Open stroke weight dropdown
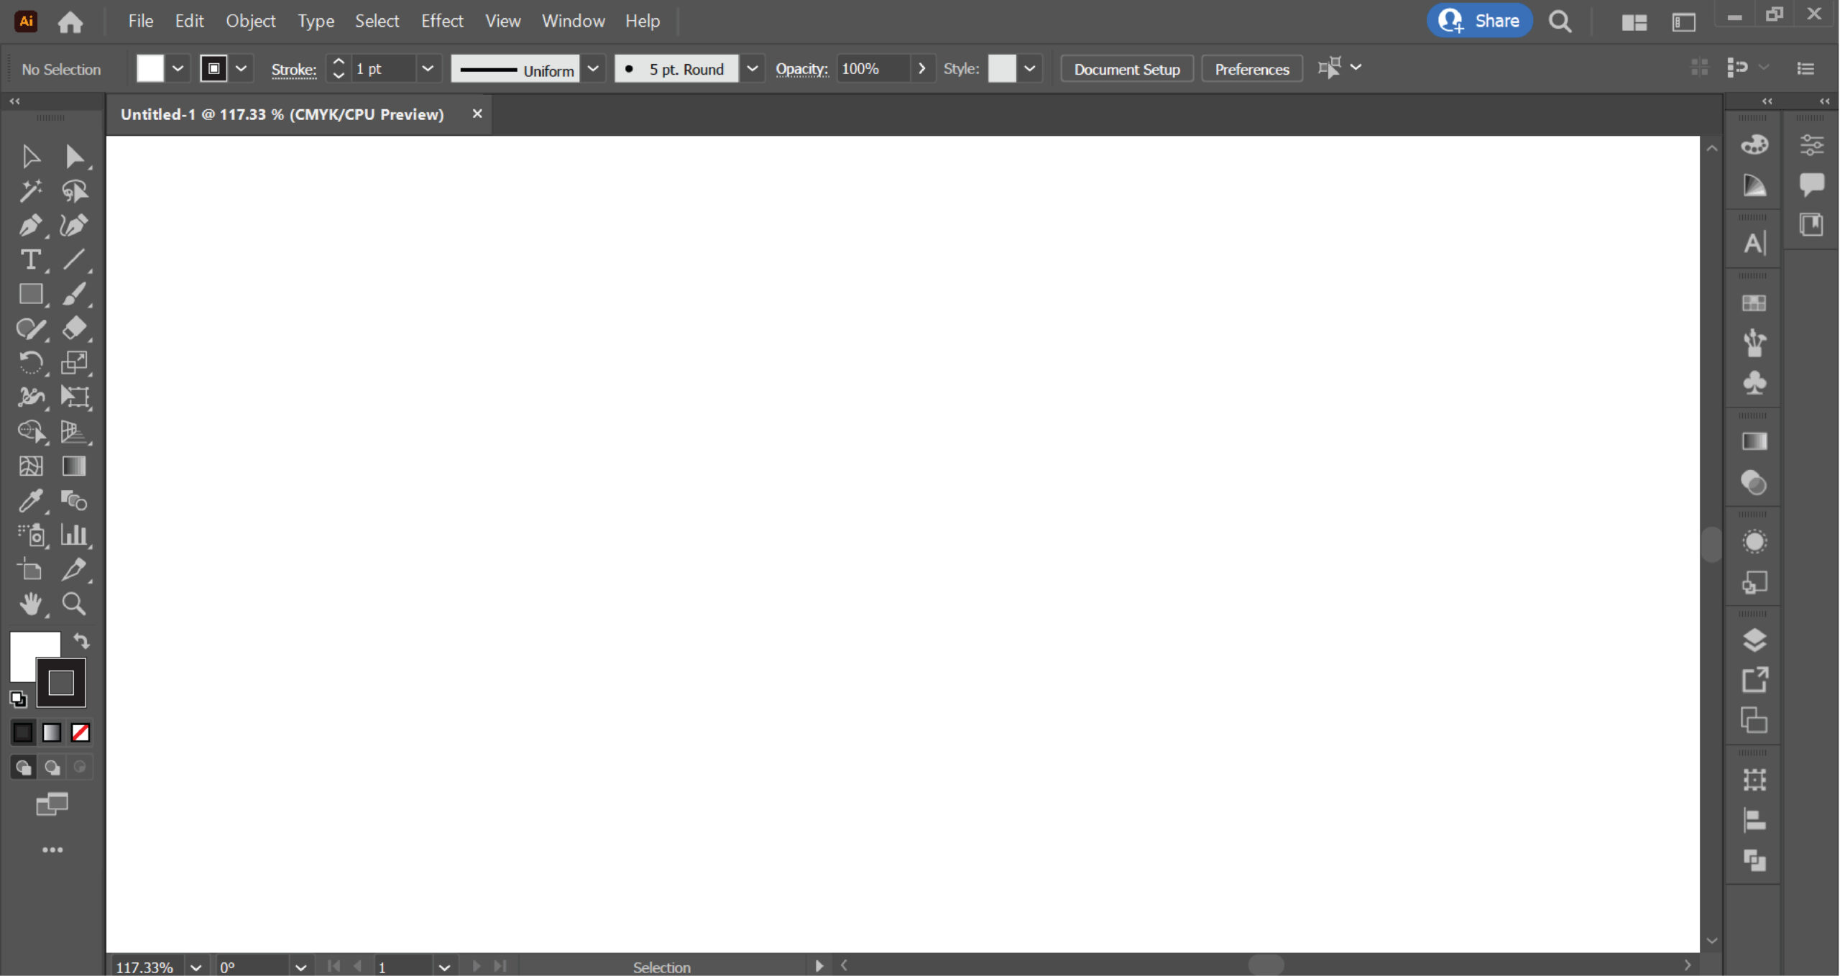Viewport: 1840px width, 976px height. tap(428, 69)
